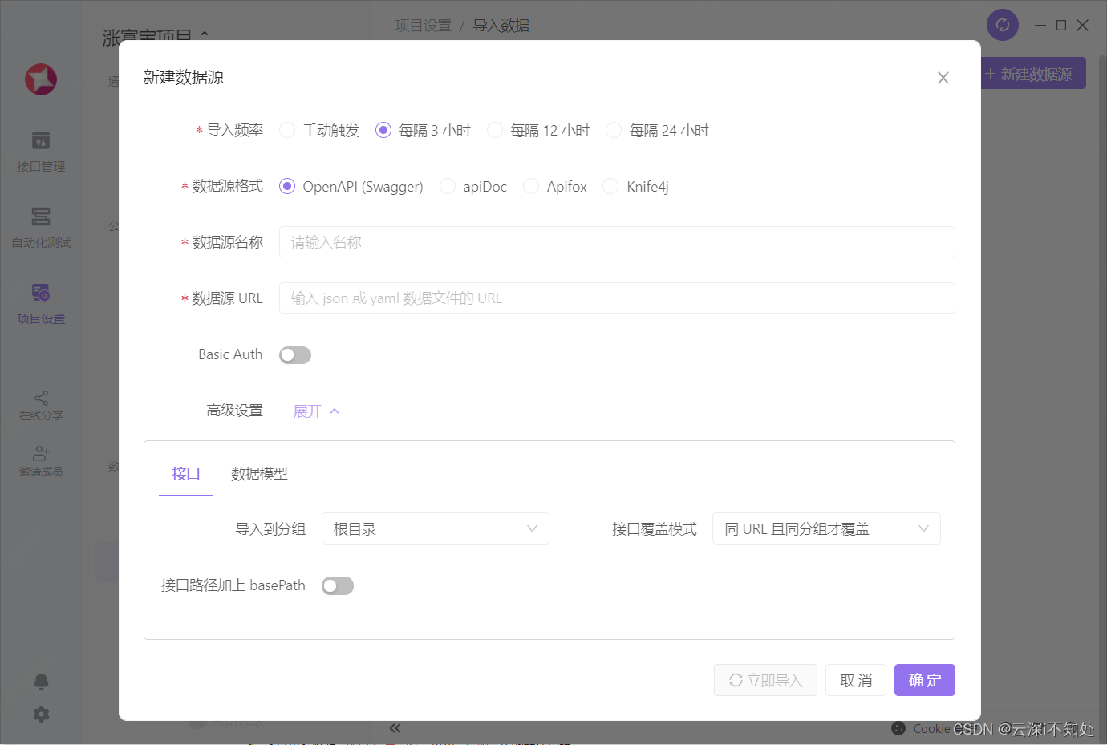
Task: Open the 接口覆盖模式 dropdown
Action: point(825,529)
